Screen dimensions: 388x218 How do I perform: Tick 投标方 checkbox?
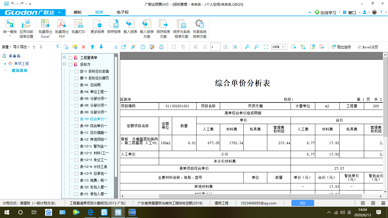click(x=70, y=65)
